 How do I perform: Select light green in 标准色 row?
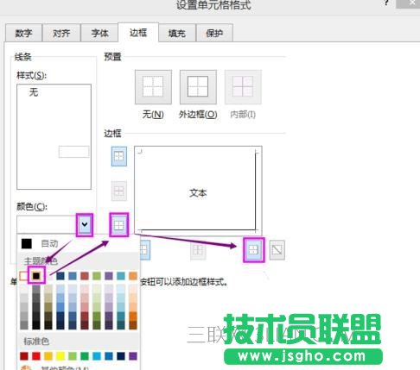coord(73,356)
